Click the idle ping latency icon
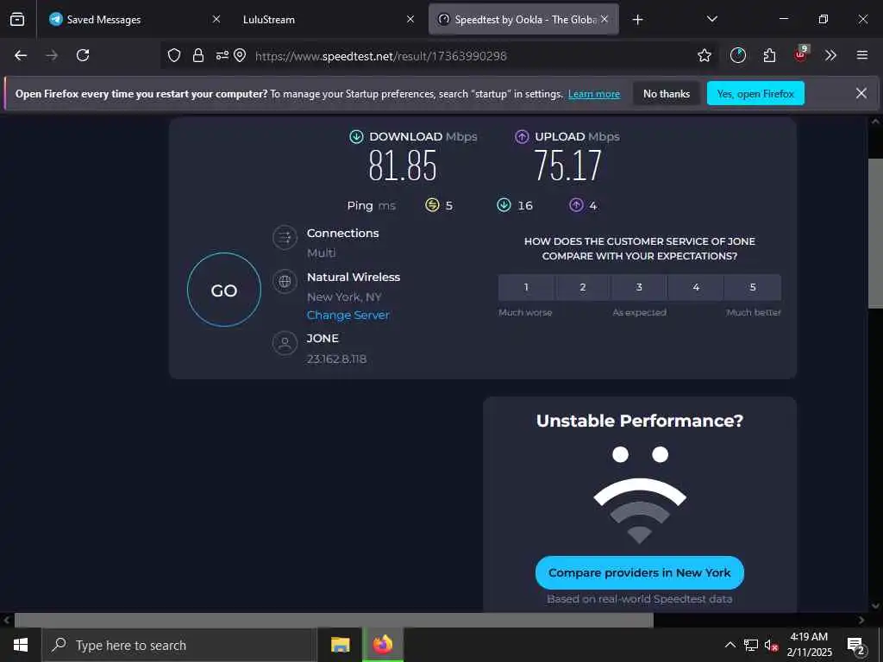Screen dimensions: 883x662 click(432, 205)
